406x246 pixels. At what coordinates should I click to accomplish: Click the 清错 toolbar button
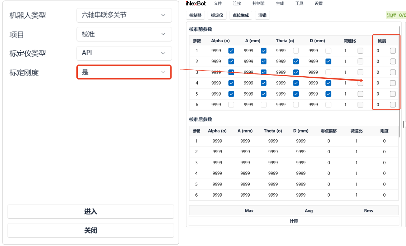pos(262,15)
